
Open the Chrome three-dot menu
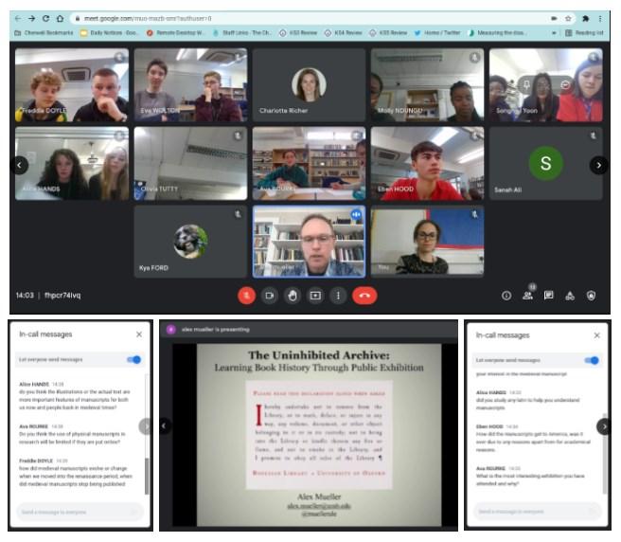[600, 18]
